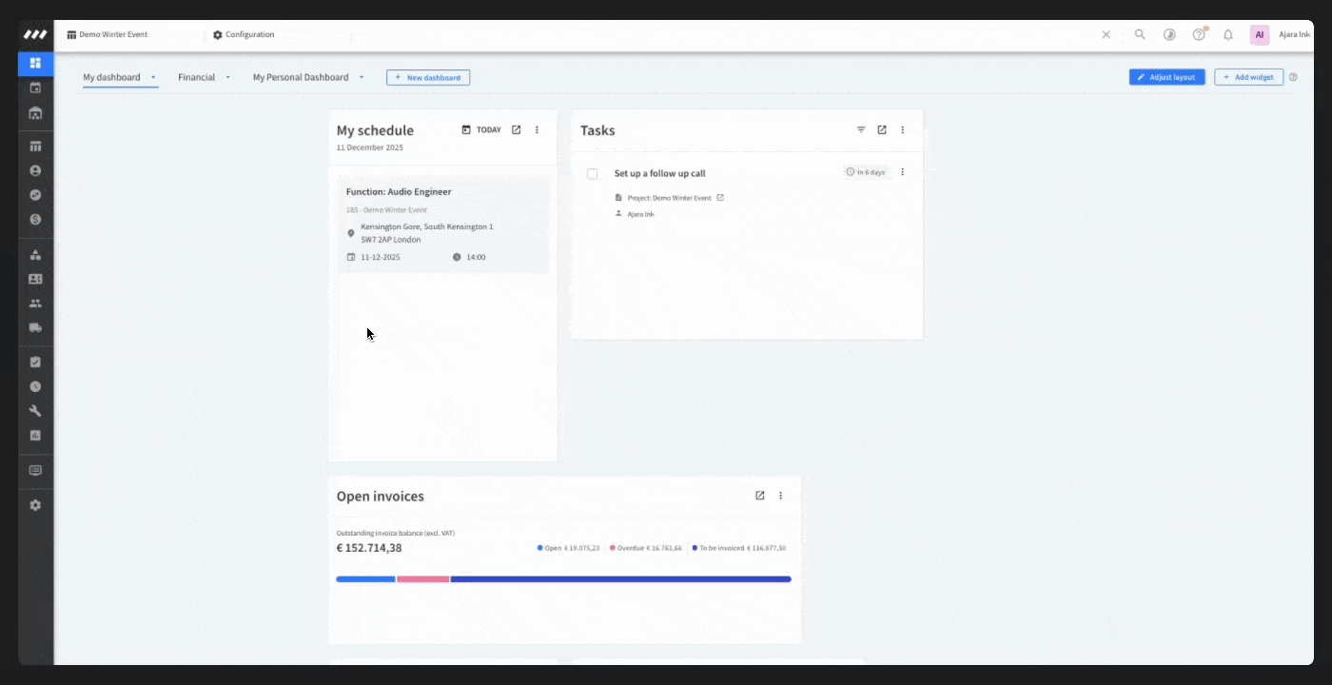Open the follow up call task menu

click(x=902, y=172)
